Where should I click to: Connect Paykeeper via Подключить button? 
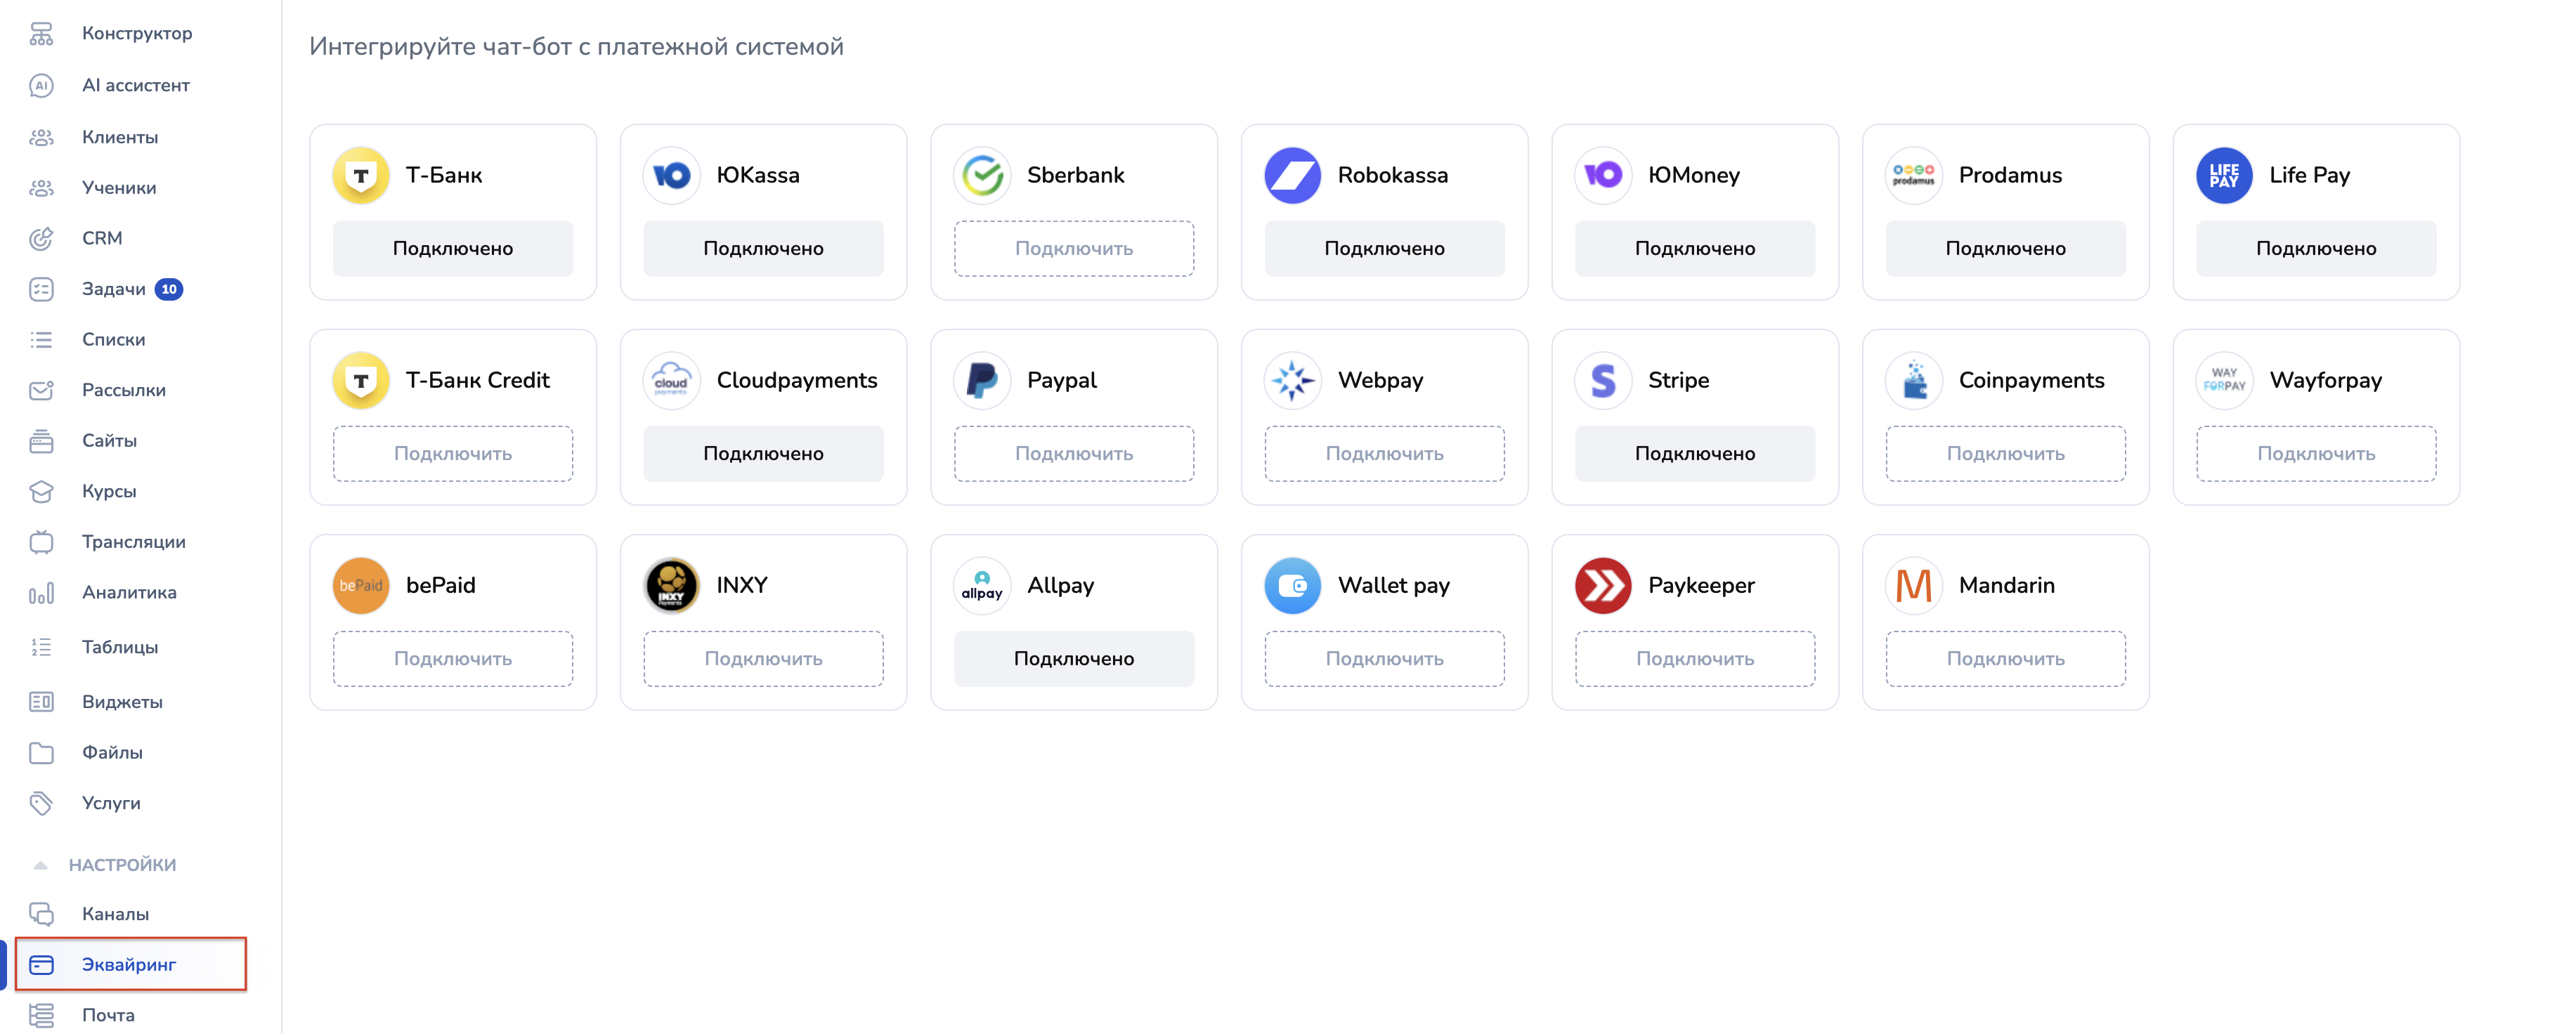1695,659
